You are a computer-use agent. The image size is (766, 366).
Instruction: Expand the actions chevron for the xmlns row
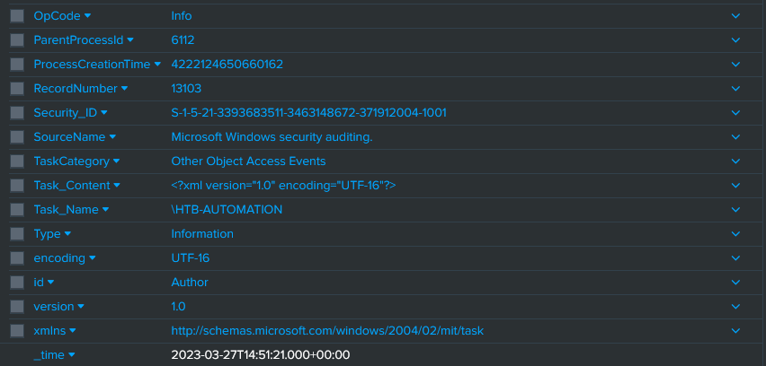tap(735, 331)
